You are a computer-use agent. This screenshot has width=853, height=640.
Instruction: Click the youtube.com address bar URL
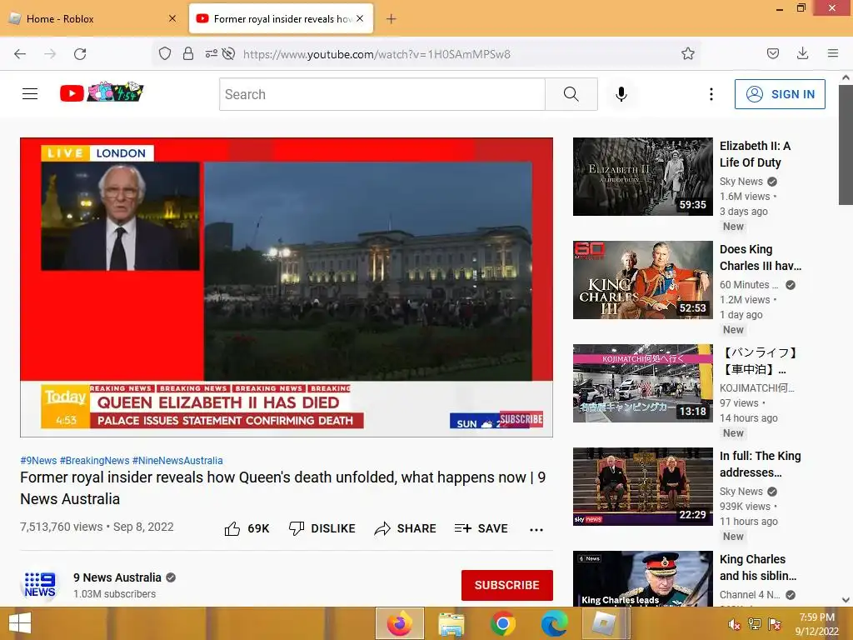[377, 54]
